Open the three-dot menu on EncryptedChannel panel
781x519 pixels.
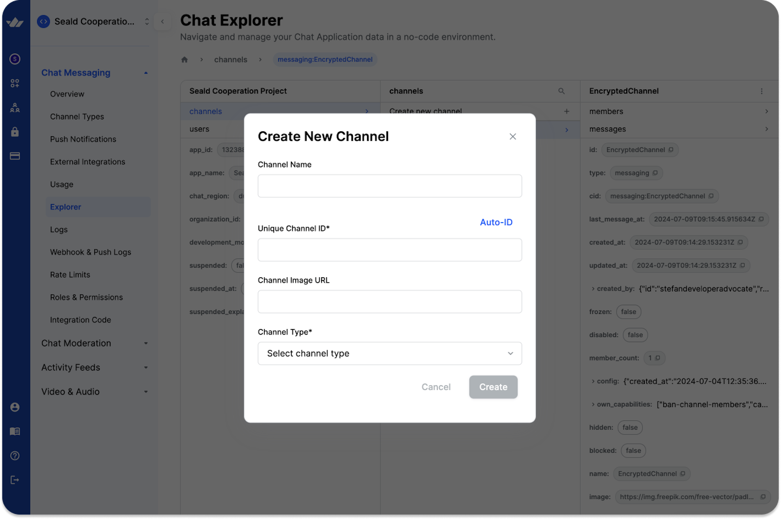pyautogui.click(x=761, y=91)
